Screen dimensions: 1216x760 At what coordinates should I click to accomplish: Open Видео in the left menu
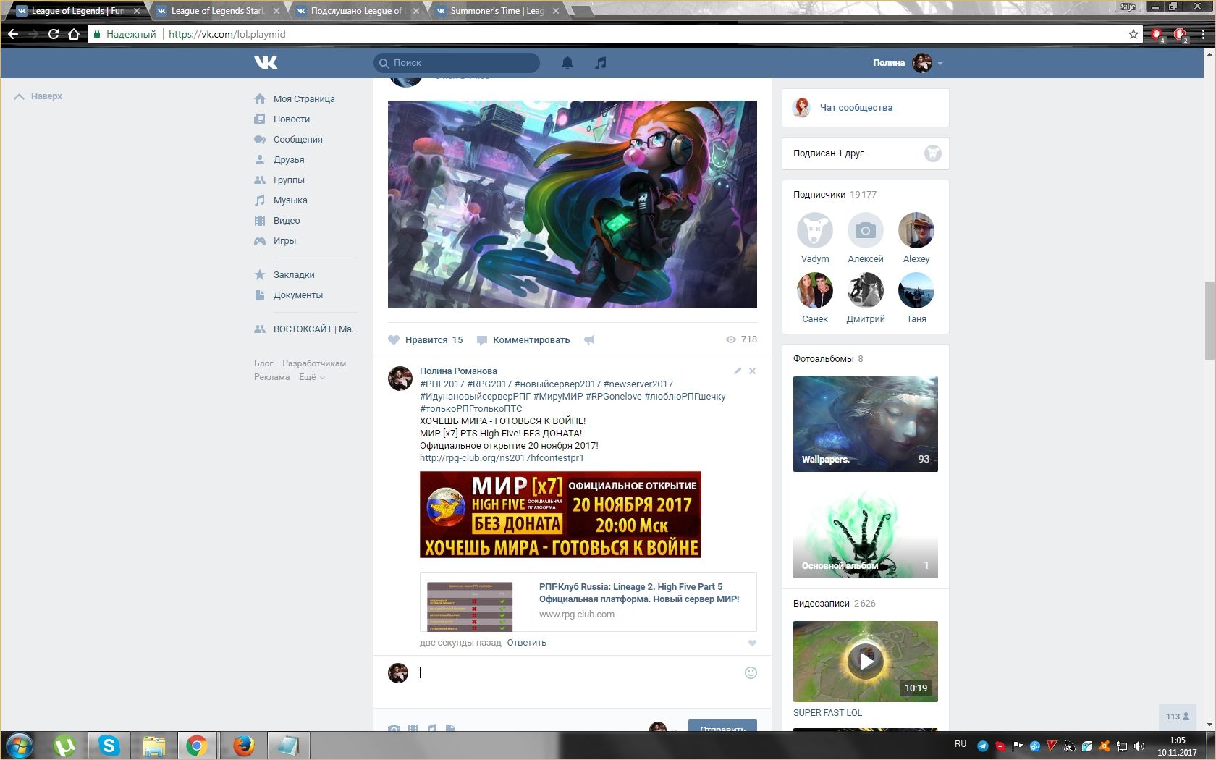(x=287, y=221)
